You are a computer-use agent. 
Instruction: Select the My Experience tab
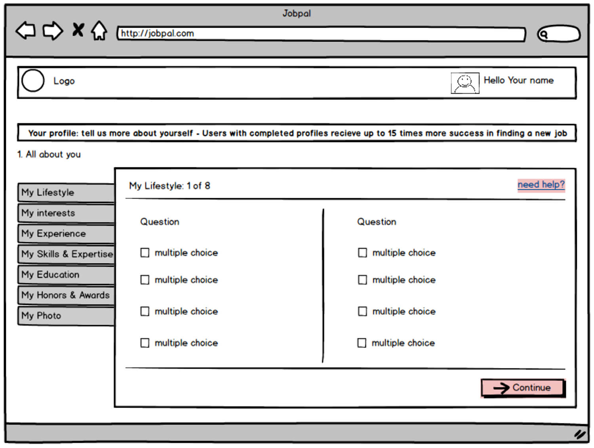point(66,234)
